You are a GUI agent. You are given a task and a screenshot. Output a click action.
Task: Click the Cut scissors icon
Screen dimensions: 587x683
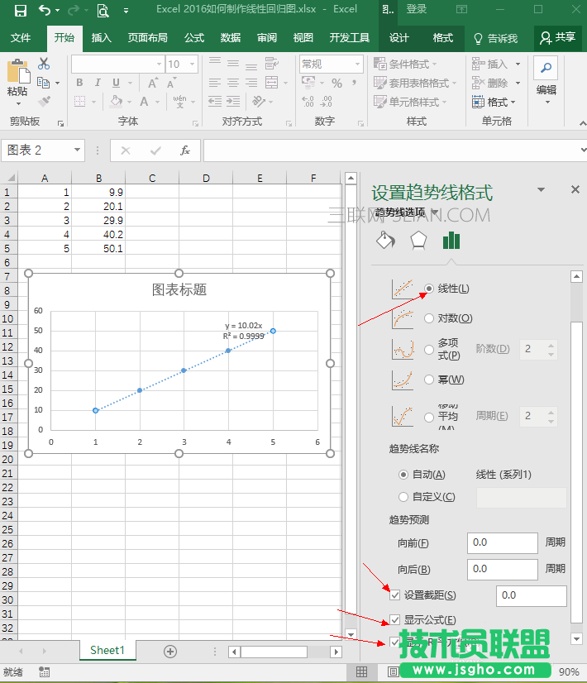click(44, 64)
